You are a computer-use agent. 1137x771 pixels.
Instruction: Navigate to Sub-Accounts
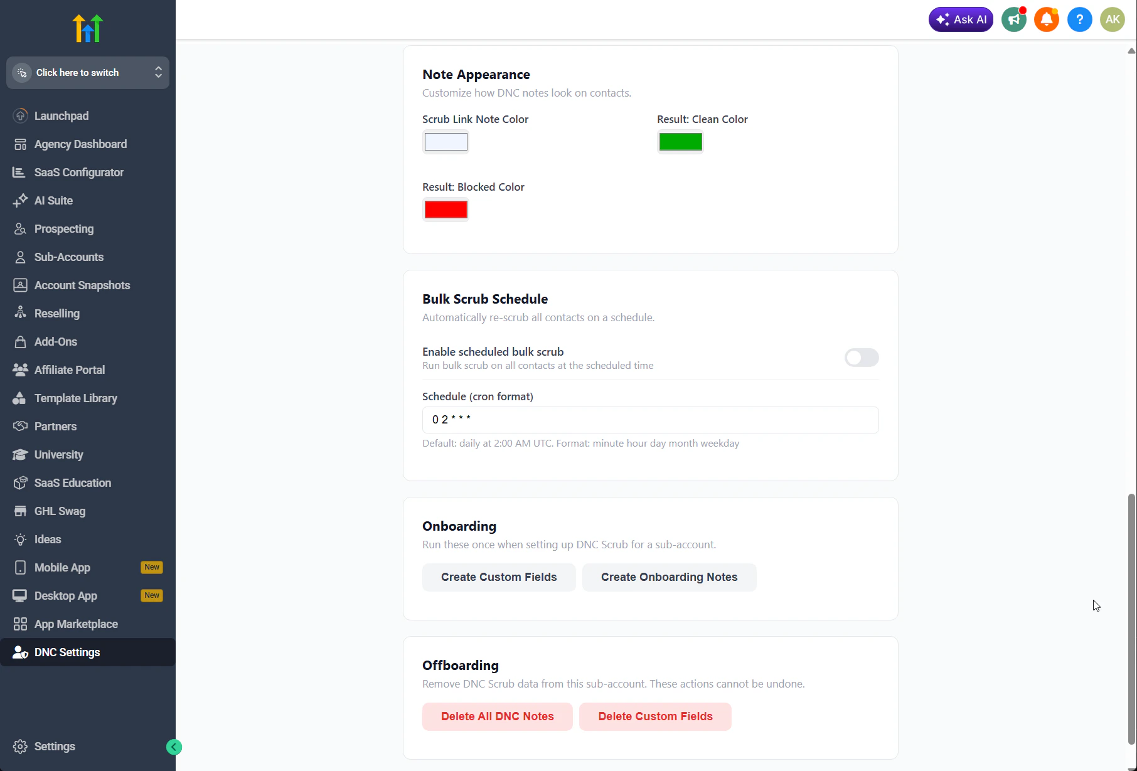pyautogui.click(x=88, y=257)
